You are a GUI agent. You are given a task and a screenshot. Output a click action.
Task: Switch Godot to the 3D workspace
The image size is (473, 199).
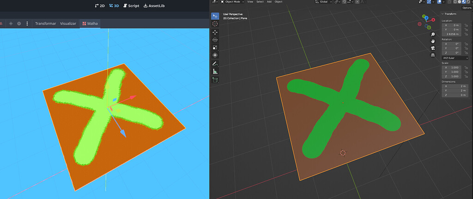(114, 6)
